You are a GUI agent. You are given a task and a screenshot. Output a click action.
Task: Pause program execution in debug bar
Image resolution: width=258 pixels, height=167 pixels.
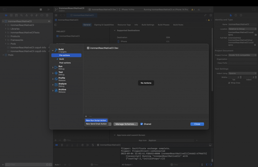pyautogui.click(x=62, y=145)
